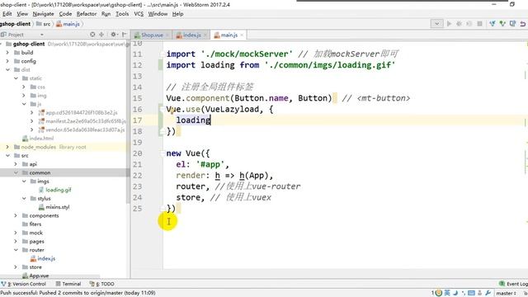Expand the css folder
Screen dimensions: 528x297
[x=24, y=87]
